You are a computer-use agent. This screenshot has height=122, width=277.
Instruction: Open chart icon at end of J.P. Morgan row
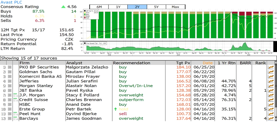click(x=270, y=95)
